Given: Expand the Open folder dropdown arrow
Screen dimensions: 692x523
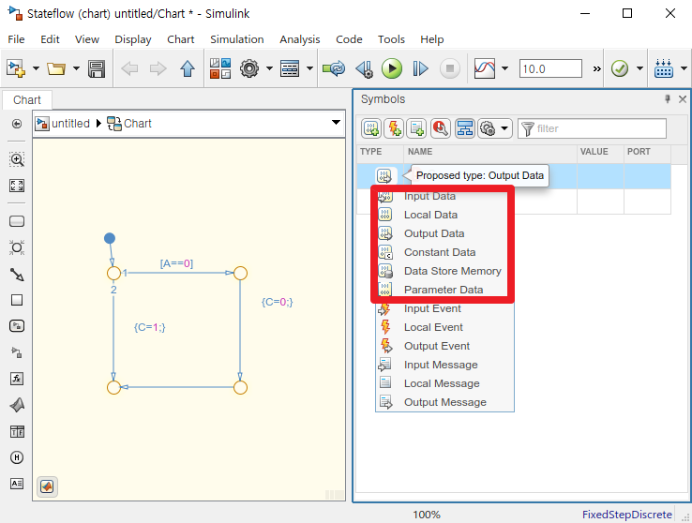Looking at the screenshot, I should (76, 68).
